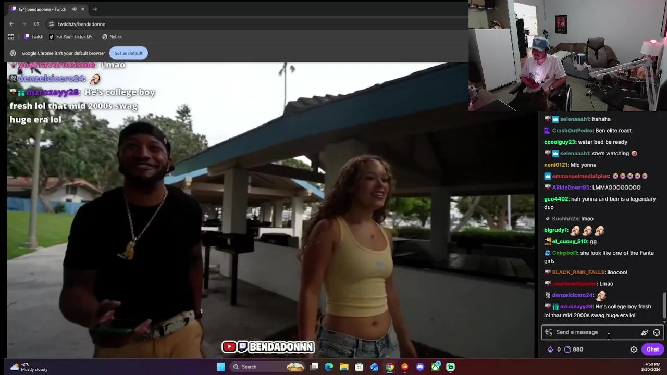Open Outlook mail icon on taskbar
The height and width of the screenshot is (375, 667).
(374, 367)
